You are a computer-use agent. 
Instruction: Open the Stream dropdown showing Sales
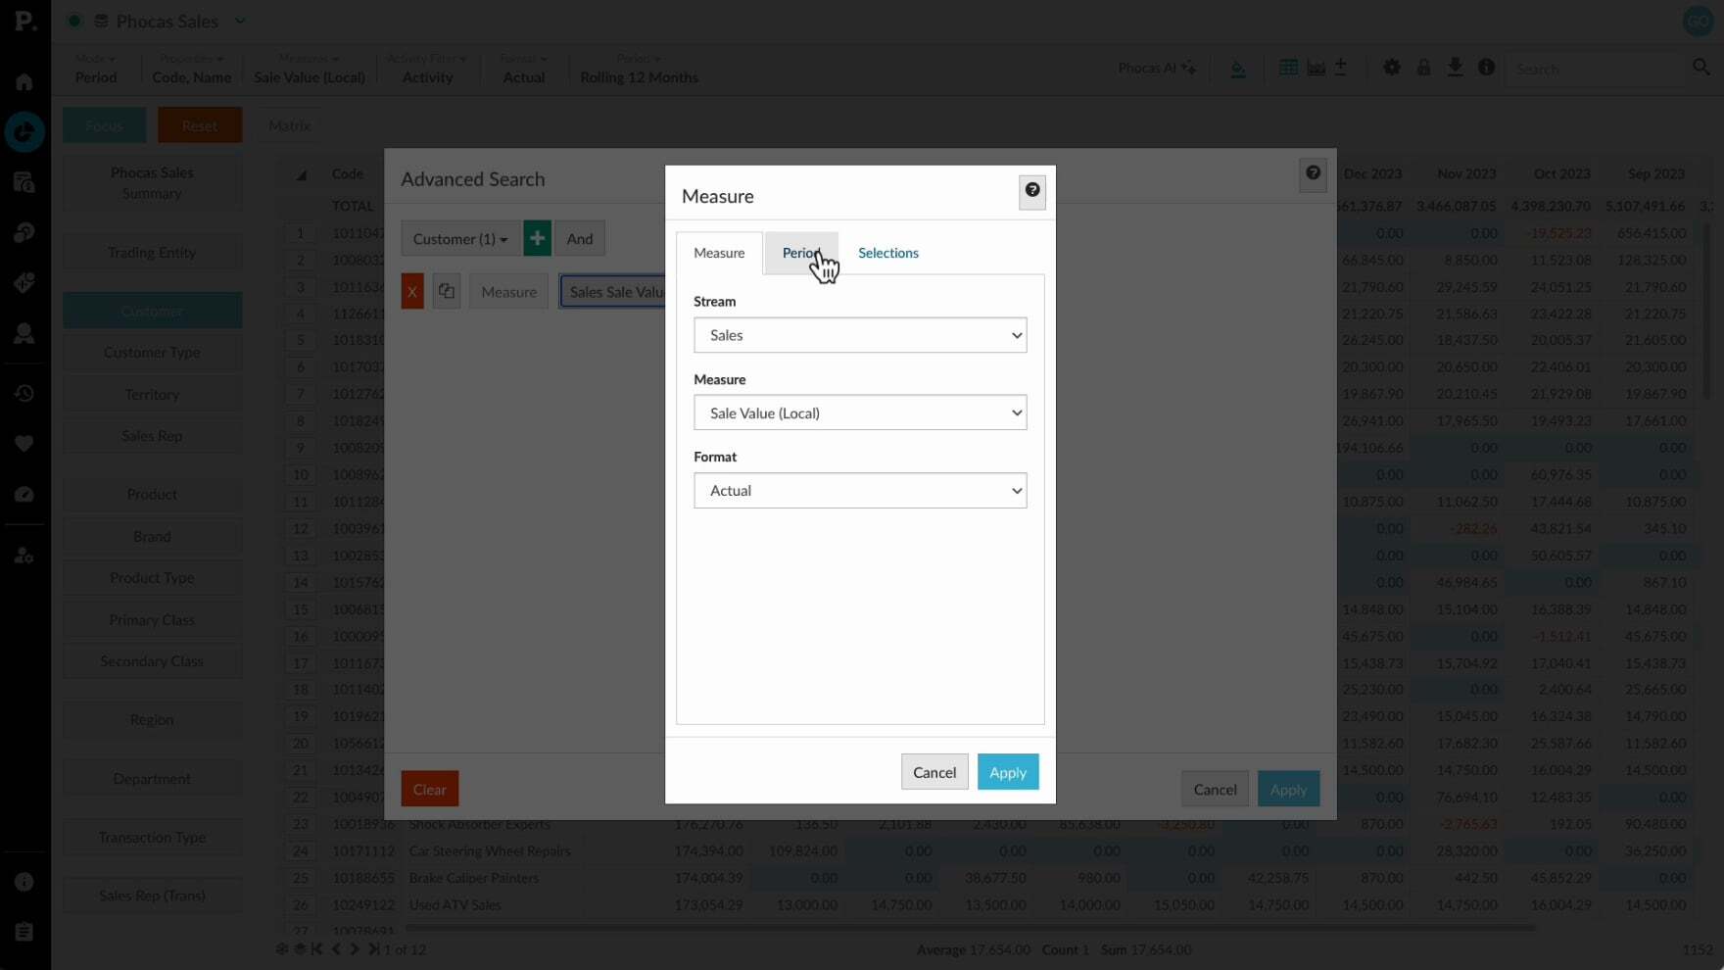pos(860,335)
